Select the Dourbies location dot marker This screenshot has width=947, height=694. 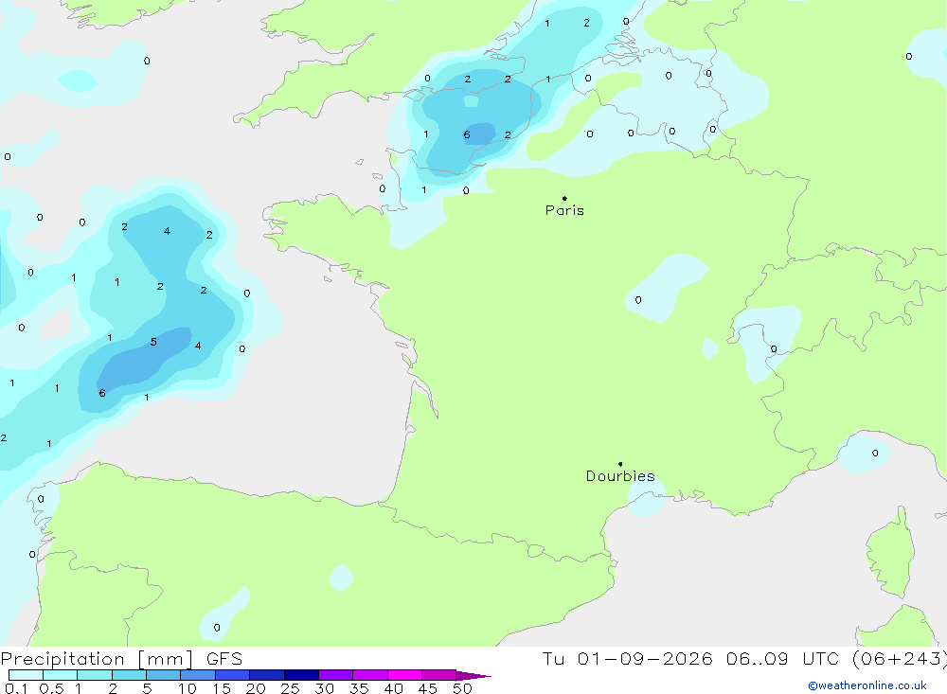click(620, 464)
